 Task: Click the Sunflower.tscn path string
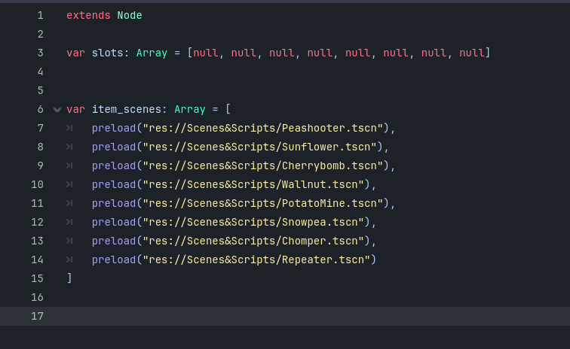pyautogui.click(x=262, y=147)
